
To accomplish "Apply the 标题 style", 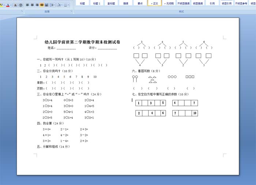I will tap(82, 3).
